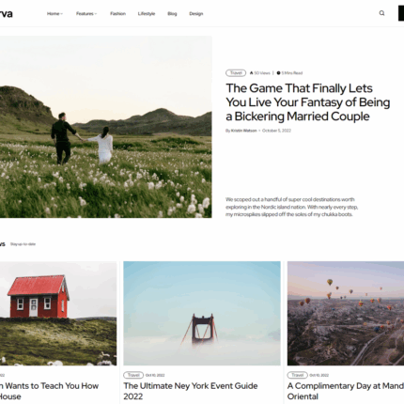
Task: Open the search icon in header
Action: click(381, 13)
